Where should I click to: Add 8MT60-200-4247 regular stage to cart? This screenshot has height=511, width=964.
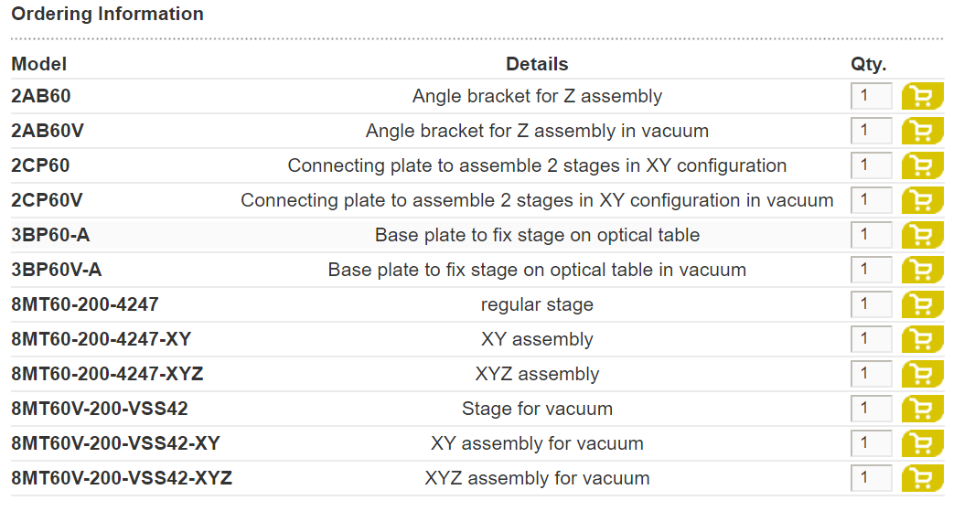click(x=922, y=304)
